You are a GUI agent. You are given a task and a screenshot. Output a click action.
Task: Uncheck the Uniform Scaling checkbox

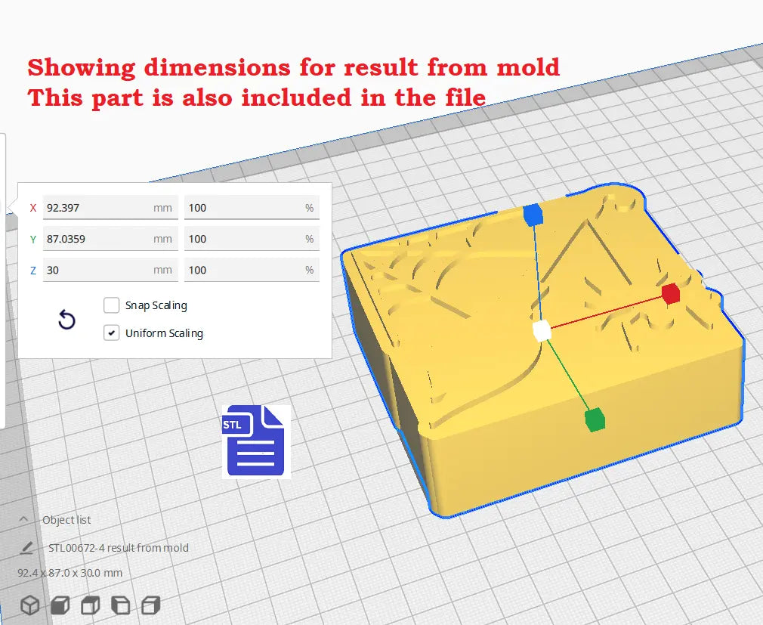click(112, 333)
